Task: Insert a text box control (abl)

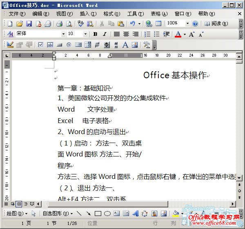Action: click(50, 45)
